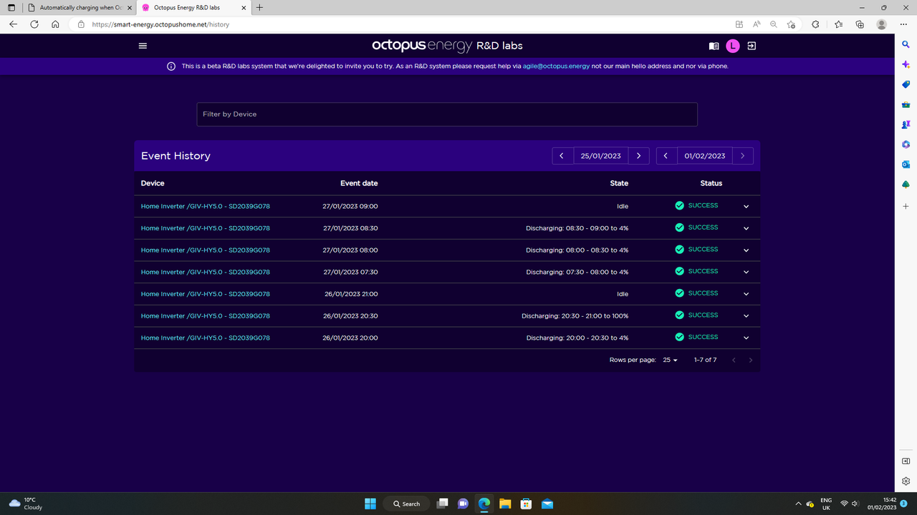The image size is (917, 515).
Task: Open the weather widget showing 10°C Cloudy
Action: [26, 504]
